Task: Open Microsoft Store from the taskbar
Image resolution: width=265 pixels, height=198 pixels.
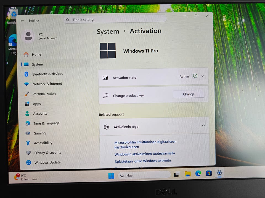Action: 209,173
